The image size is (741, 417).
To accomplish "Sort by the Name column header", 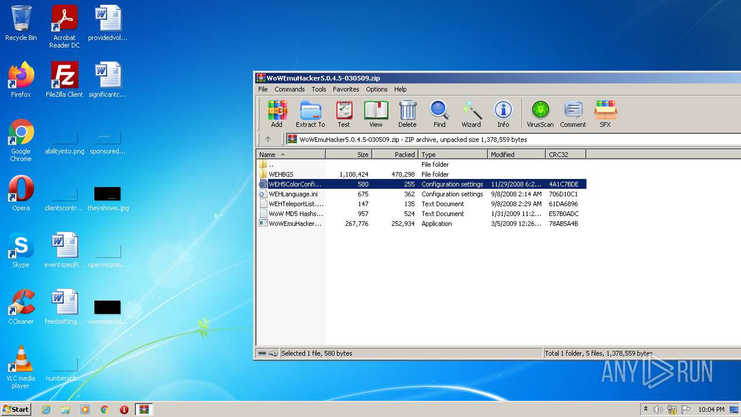I will [x=291, y=154].
